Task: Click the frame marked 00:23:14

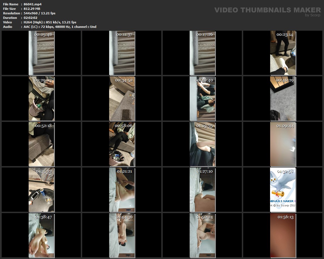Action: [283, 53]
